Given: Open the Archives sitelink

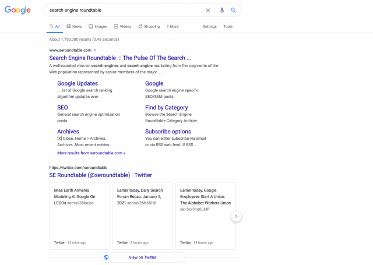Looking at the screenshot, I should coord(68,132).
